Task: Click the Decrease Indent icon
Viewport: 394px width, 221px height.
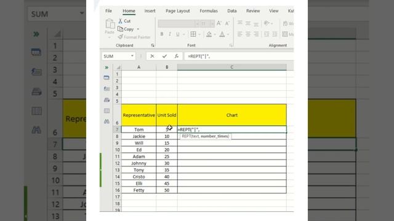Action: pyautogui.click(x=267, y=34)
